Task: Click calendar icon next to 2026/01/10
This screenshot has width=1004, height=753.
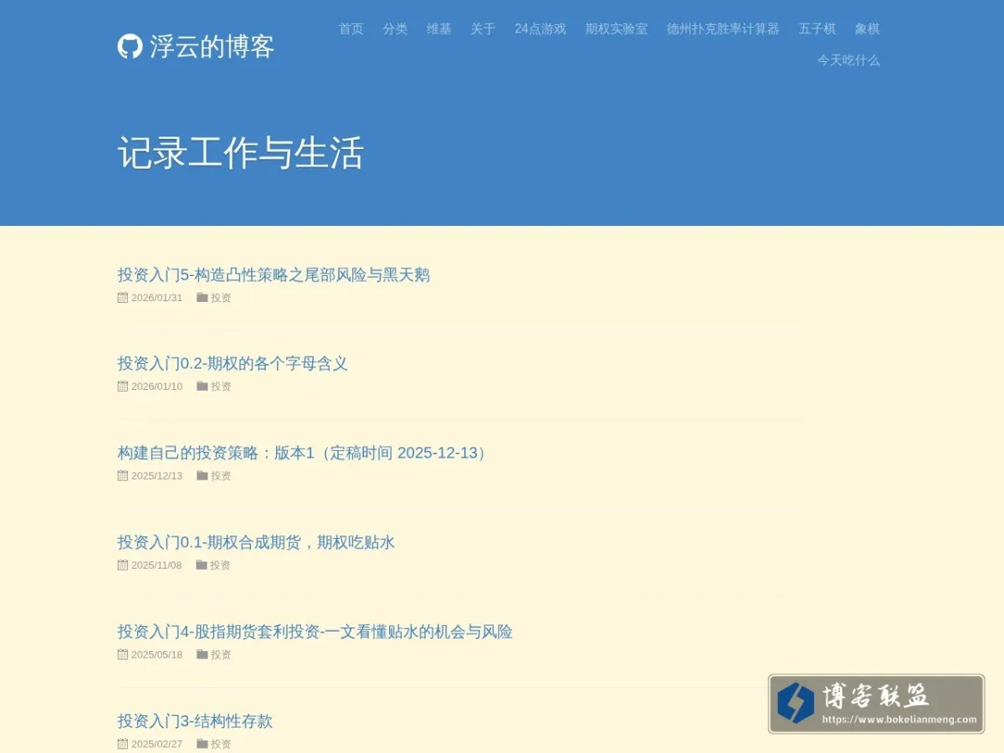Action: pos(123,386)
